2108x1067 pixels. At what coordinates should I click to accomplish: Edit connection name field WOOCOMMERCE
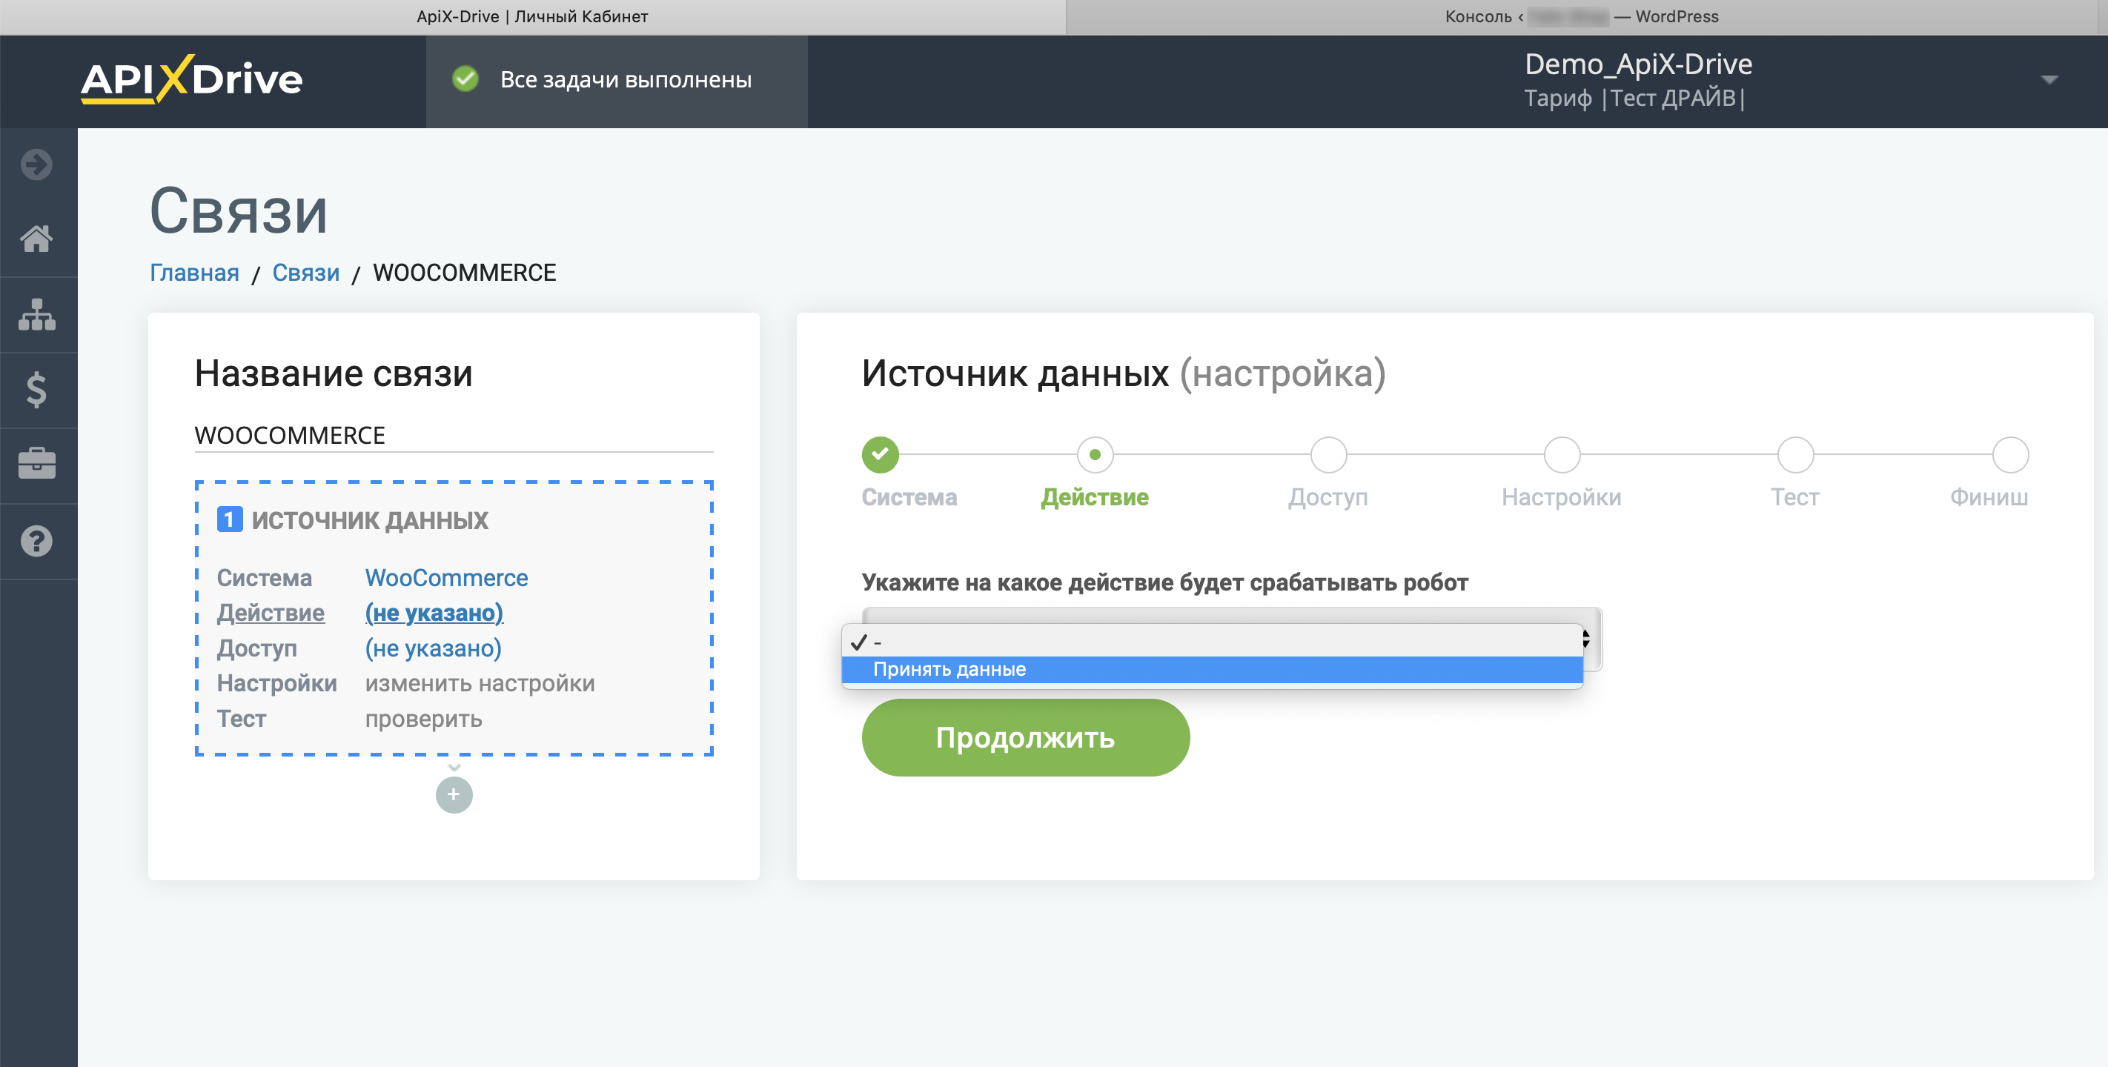point(454,435)
